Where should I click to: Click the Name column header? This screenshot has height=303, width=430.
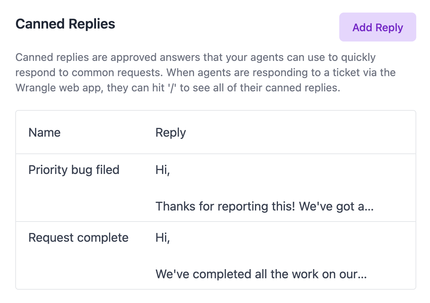pos(45,132)
